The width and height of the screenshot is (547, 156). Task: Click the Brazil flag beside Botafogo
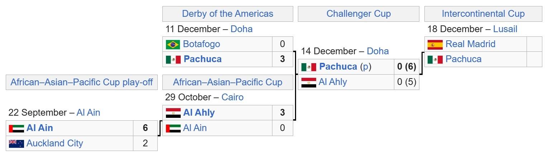(x=173, y=44)
